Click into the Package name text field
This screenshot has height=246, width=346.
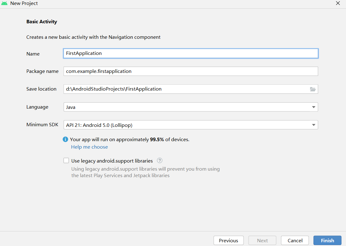pyautogui.click(x=190, y=71)
